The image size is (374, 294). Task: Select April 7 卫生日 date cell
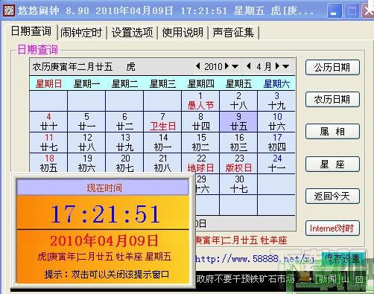tap(162, 121)
